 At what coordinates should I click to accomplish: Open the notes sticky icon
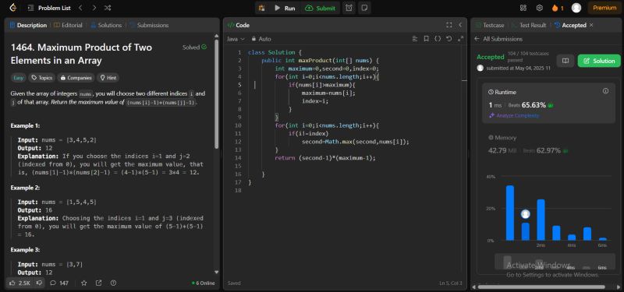[x=364, y=8]
